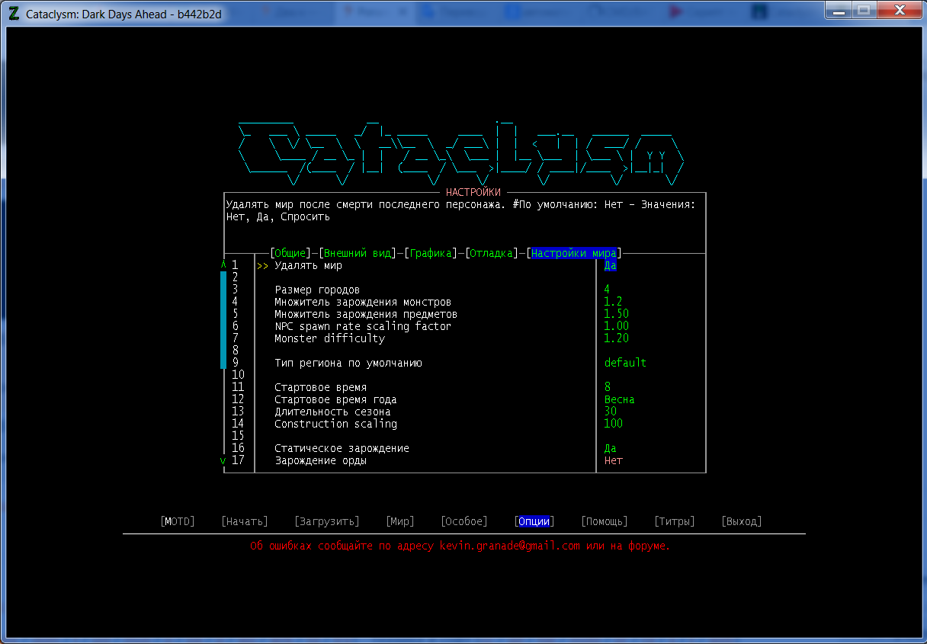Click the scroll up arrow of options list
Image resolution: width=927 pixels, height=644 pixels.
223,265
